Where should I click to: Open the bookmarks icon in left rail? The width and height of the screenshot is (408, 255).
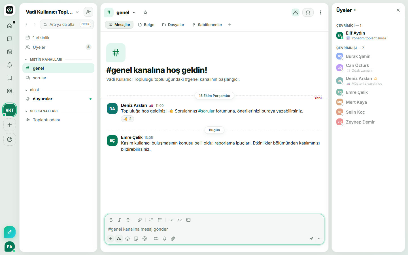[10, 78]
